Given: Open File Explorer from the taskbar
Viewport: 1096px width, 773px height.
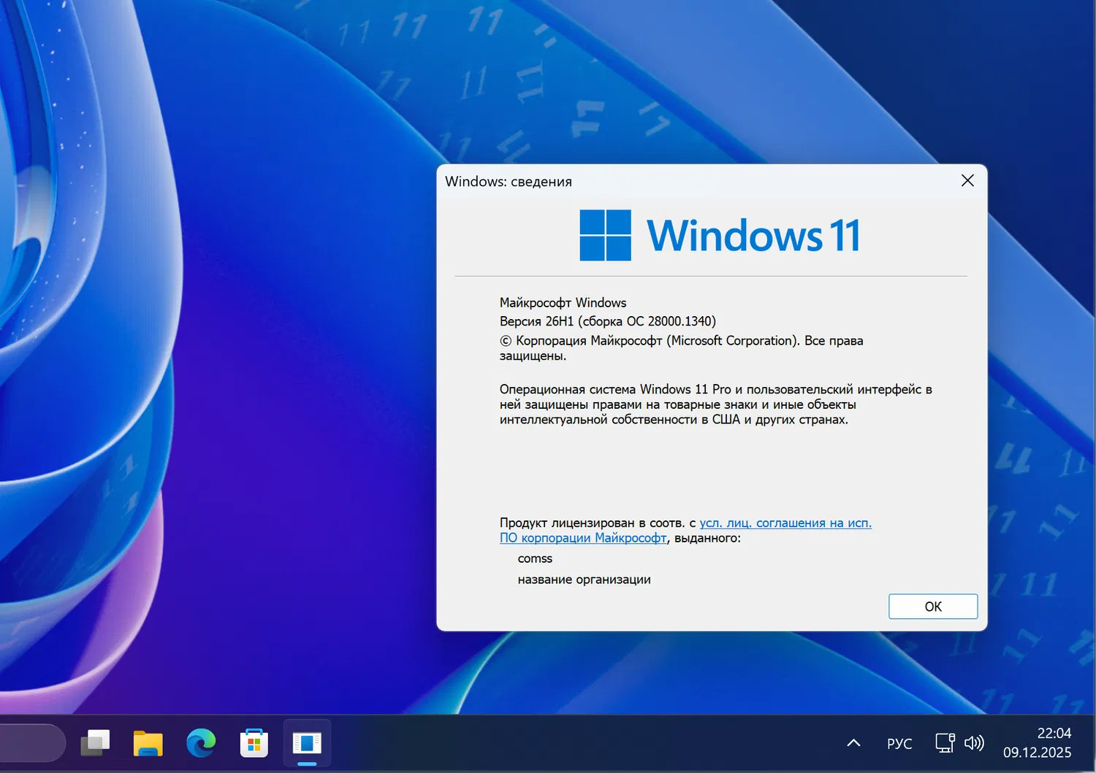Looking at the screenshot, I should coord(147,742).
